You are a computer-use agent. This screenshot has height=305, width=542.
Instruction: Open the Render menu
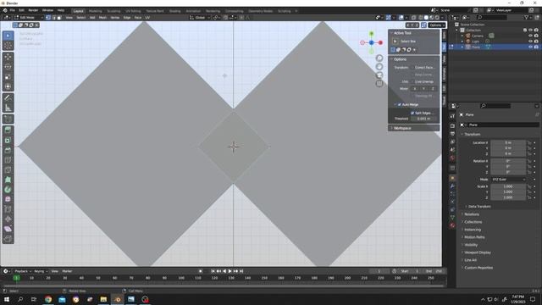coord(33,10)
